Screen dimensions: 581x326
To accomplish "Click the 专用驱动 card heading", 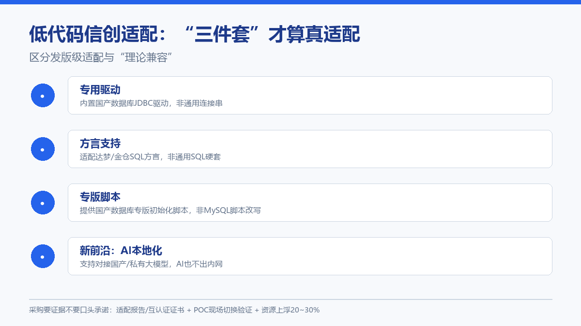I will pos(100,90).
